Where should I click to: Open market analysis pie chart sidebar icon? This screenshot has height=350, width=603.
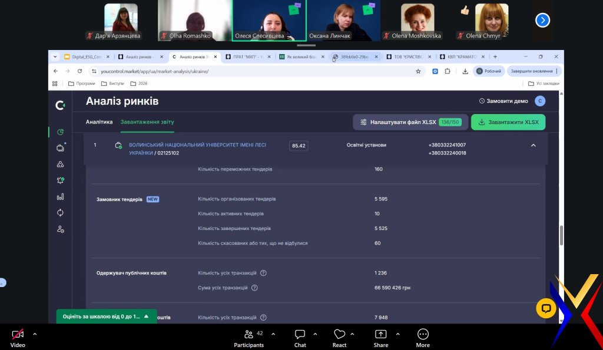pos(60,132)
